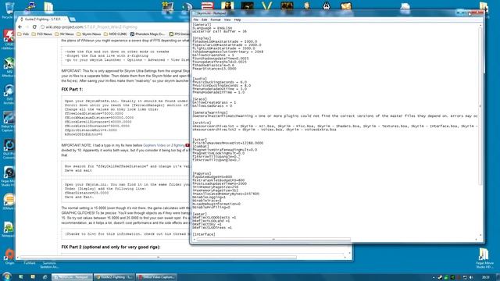Open the File menu in Notepad
This screenshot has height=281, width=500.
click(x=196, y=20)
